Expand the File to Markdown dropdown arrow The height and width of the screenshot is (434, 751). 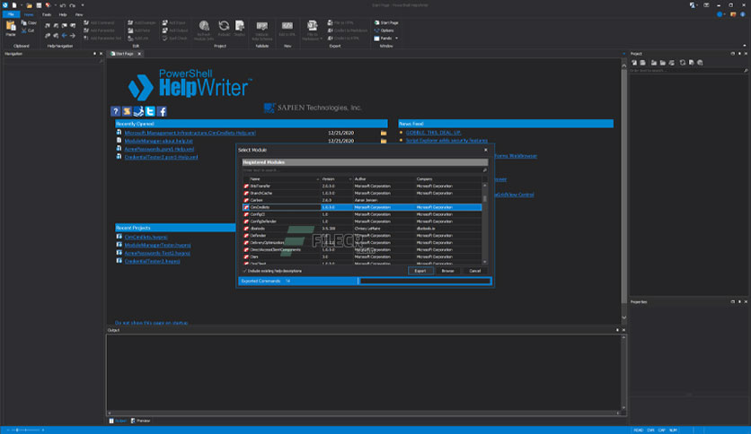tap(322, 39)
